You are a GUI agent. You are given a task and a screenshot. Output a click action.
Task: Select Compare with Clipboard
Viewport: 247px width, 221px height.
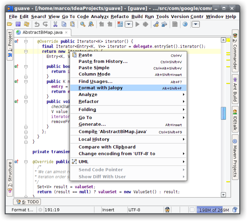pyautogui.click(x=128, y=147)
